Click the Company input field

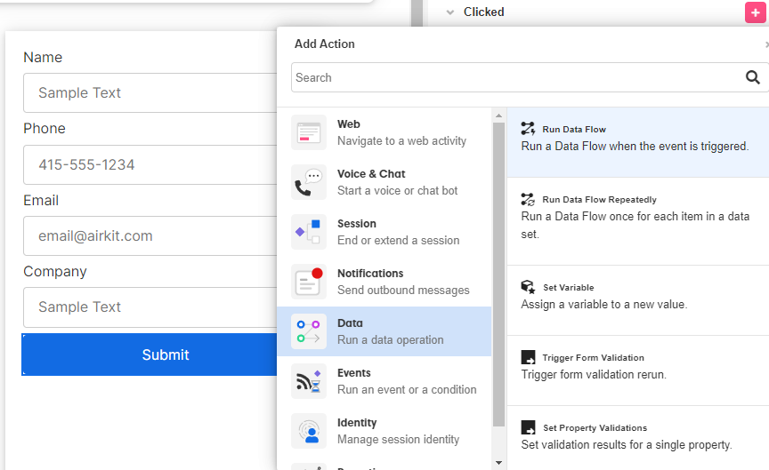150,307
